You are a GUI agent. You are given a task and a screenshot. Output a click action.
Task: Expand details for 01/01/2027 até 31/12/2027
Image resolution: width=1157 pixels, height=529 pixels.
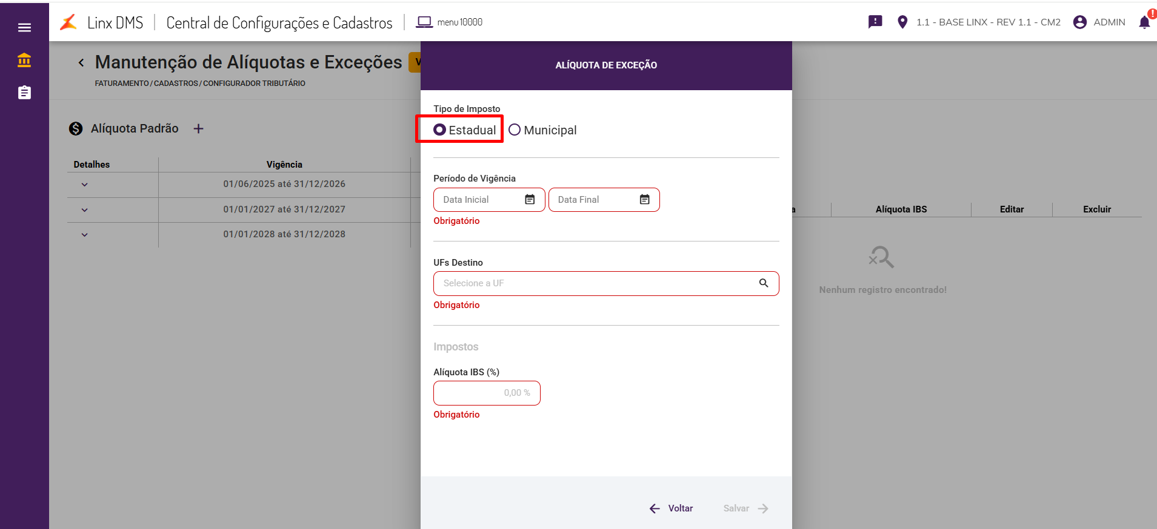85,210
